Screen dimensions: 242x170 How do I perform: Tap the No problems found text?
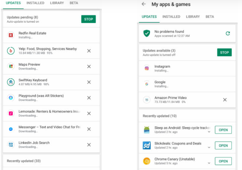click(x=169, y=31)
